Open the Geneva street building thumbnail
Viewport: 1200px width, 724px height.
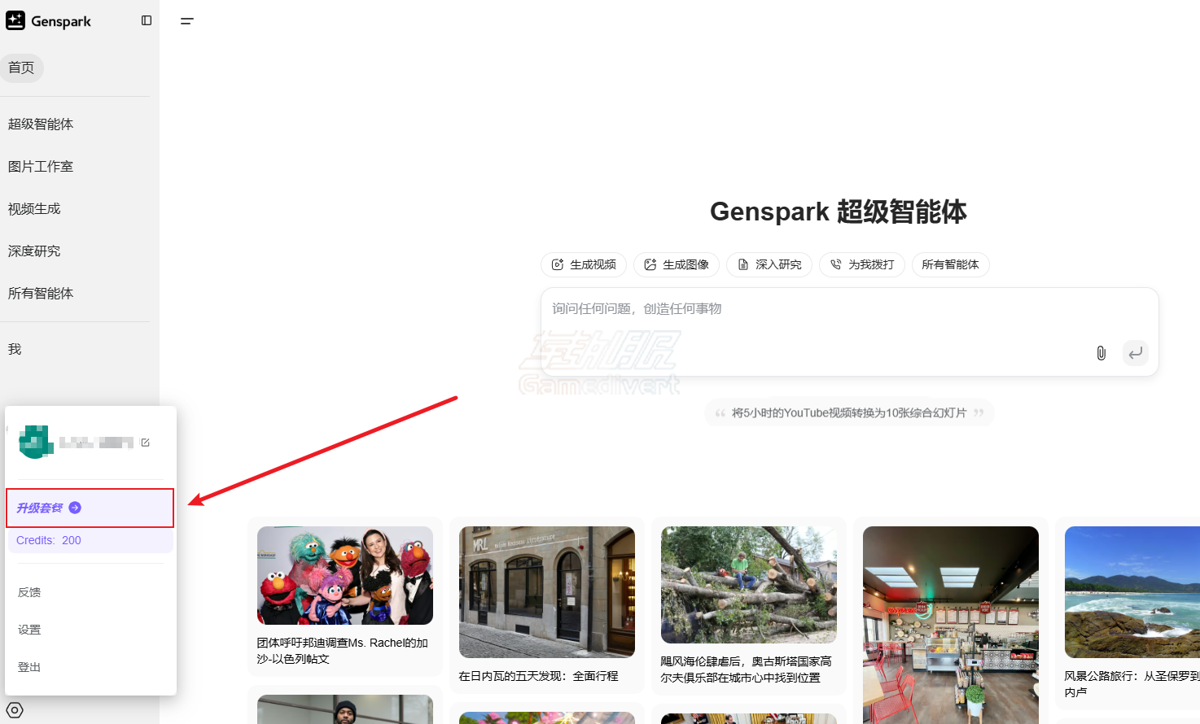point(547,592)
